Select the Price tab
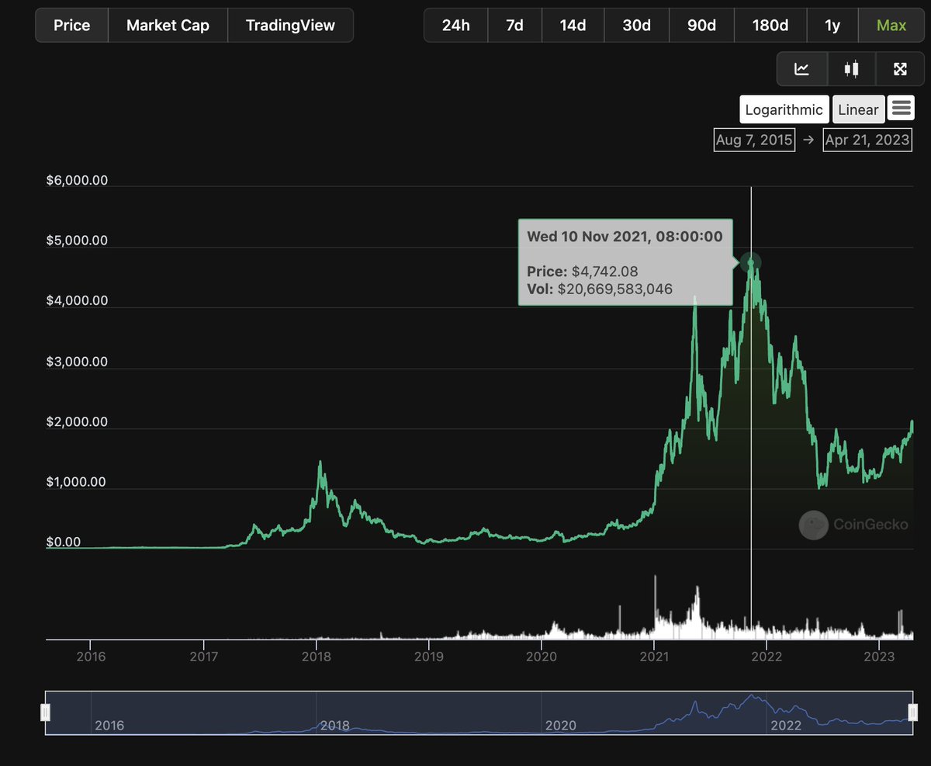This screenshot has height=766, width=931. (71, 25)
